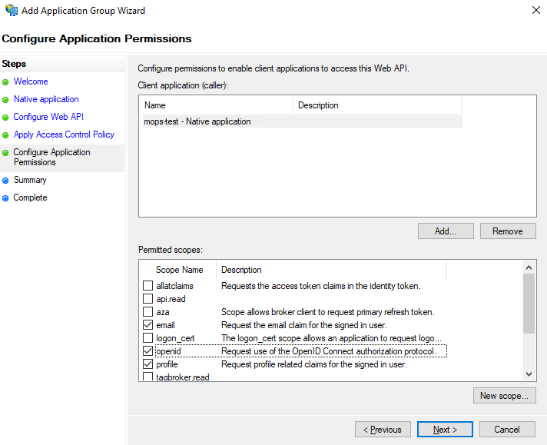This screenshot has height=445, width=547.
Task: Open the Configure Web API step
Action: tap(48, 117)
